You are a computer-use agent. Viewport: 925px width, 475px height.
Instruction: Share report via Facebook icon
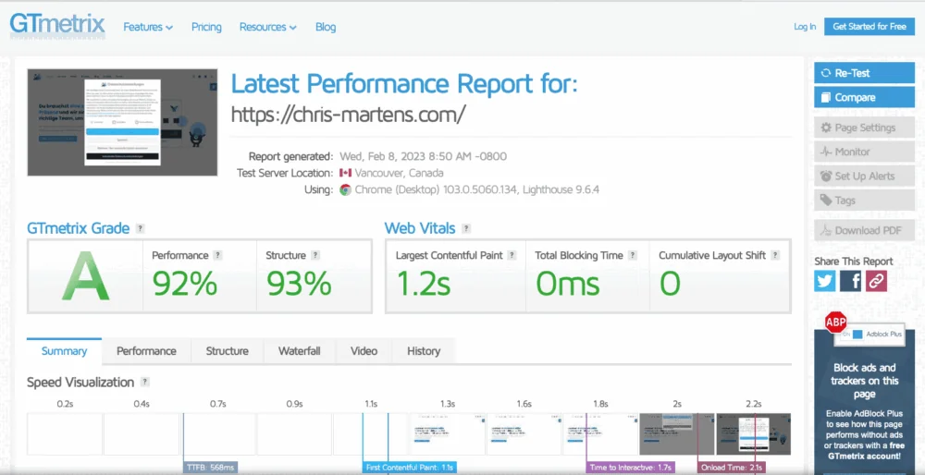pos(851,282)
